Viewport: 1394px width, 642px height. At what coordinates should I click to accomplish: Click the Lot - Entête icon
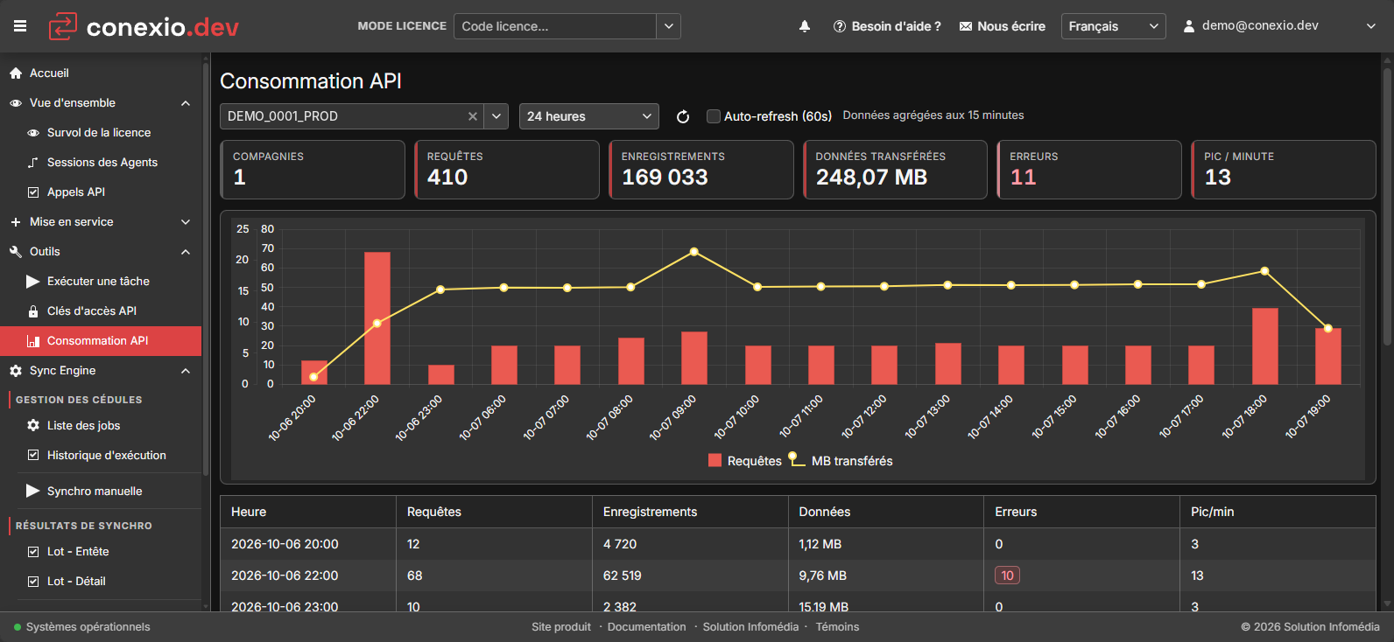click(x=33, y=552)
